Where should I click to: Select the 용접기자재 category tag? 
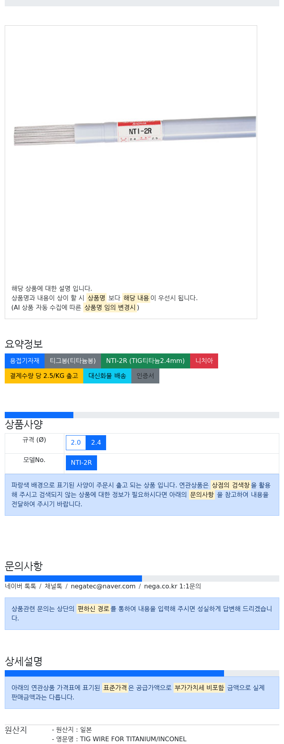(x=24, y=361)
